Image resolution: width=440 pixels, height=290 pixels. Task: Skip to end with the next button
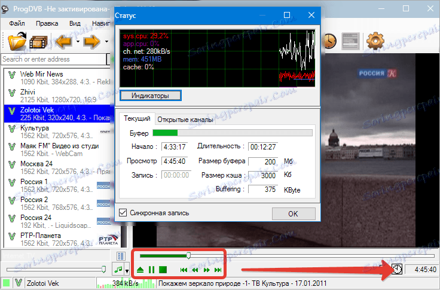[x=218, y=270]
